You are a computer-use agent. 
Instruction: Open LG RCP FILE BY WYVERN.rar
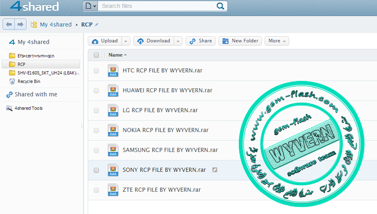(x=160, y=110)
